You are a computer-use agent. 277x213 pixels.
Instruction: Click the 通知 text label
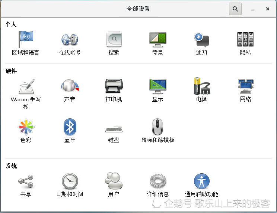[x=201, y=52]
